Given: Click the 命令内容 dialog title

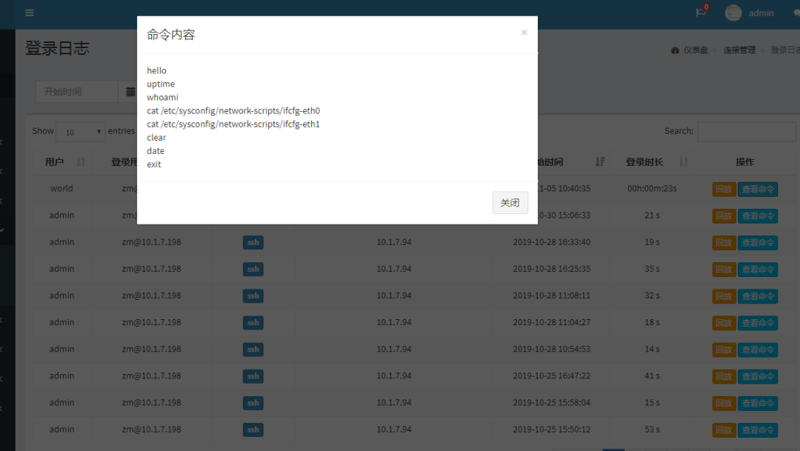Looking at the screenshot, I should [x=171, y=34].
